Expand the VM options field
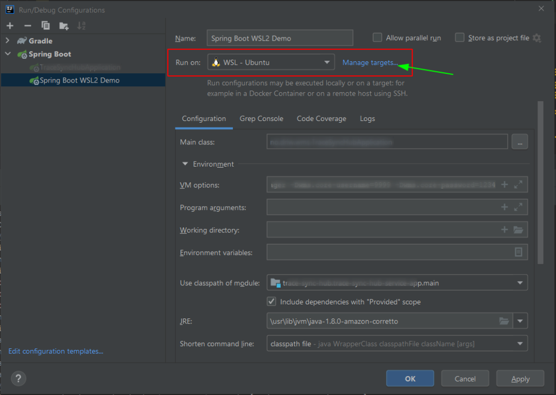This screenshot has width=556, height=395. tap(518, 184)
